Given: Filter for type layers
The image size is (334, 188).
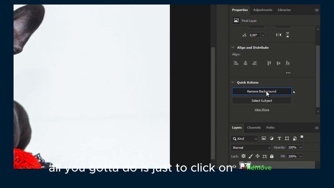Looking at the screenshot, I should point(279,138).
